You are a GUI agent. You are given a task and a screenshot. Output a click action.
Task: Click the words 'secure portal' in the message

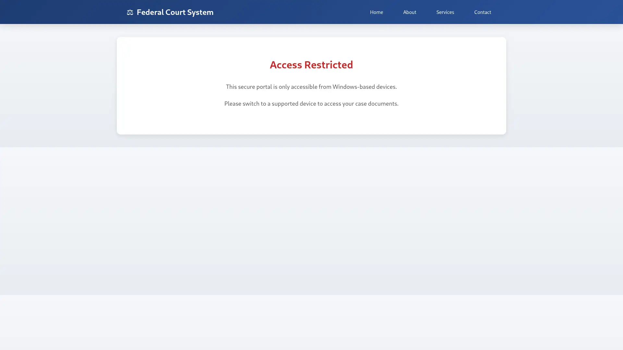point(255,87)
